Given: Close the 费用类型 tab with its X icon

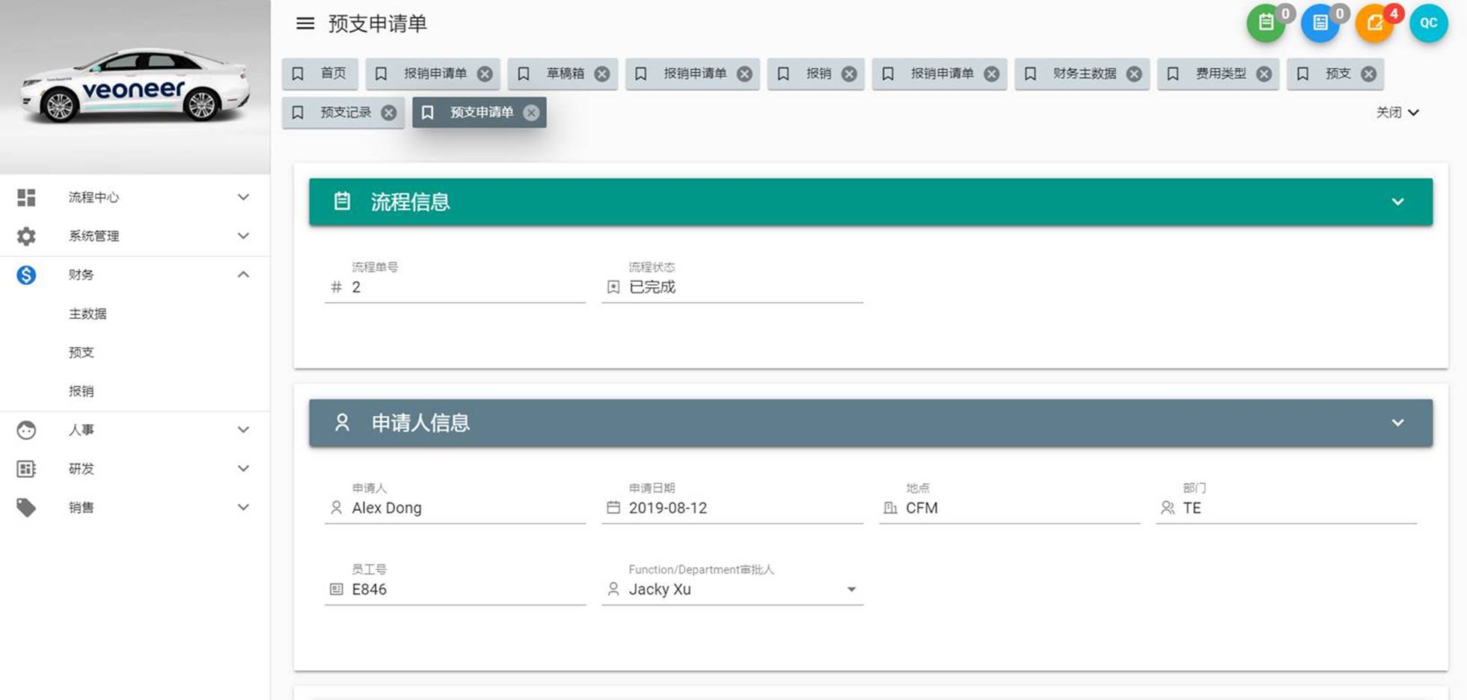Looking at the screenshot, I should [x=1264, y=74].
